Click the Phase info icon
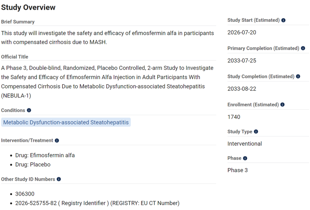Viewport: 310px width, 210px height. tap(245, 158)
